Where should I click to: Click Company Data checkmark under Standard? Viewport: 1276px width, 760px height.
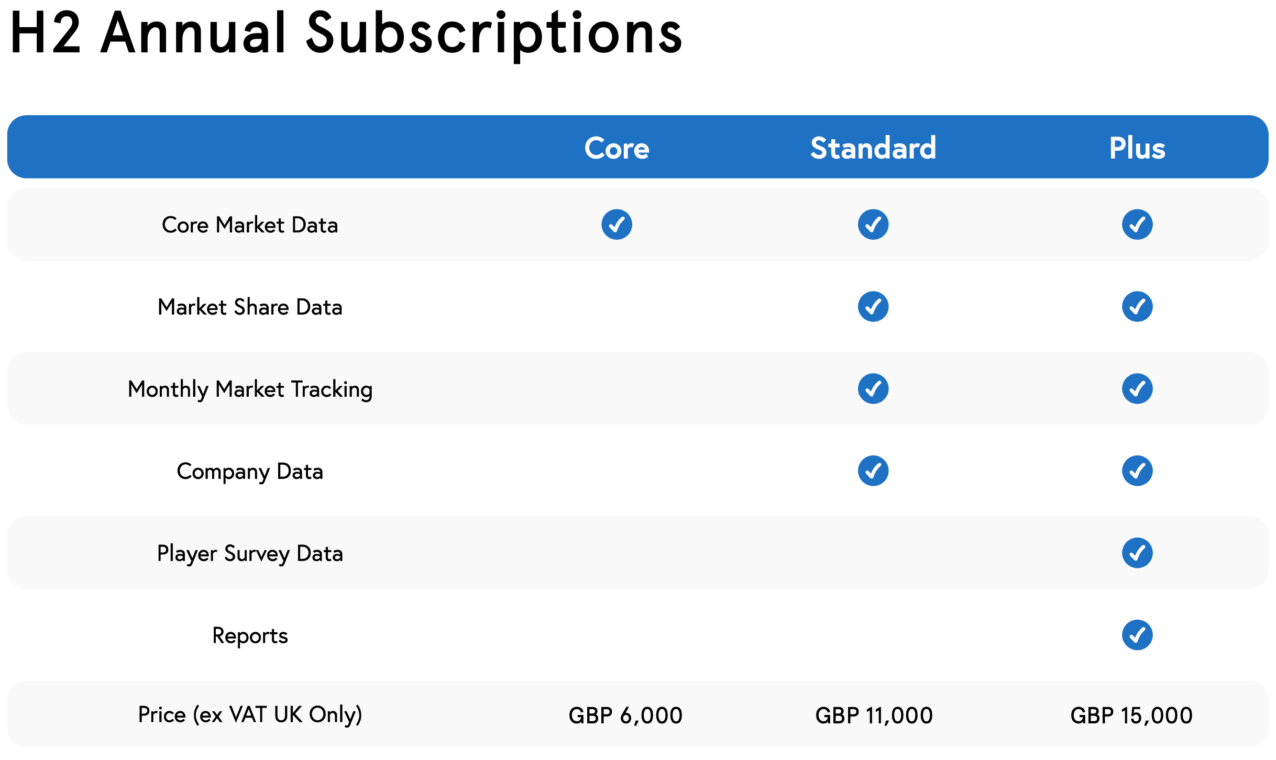point(873,471)
